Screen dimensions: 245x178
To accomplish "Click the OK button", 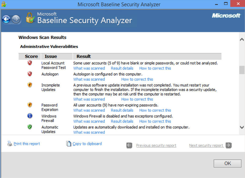I will [227, 163].
